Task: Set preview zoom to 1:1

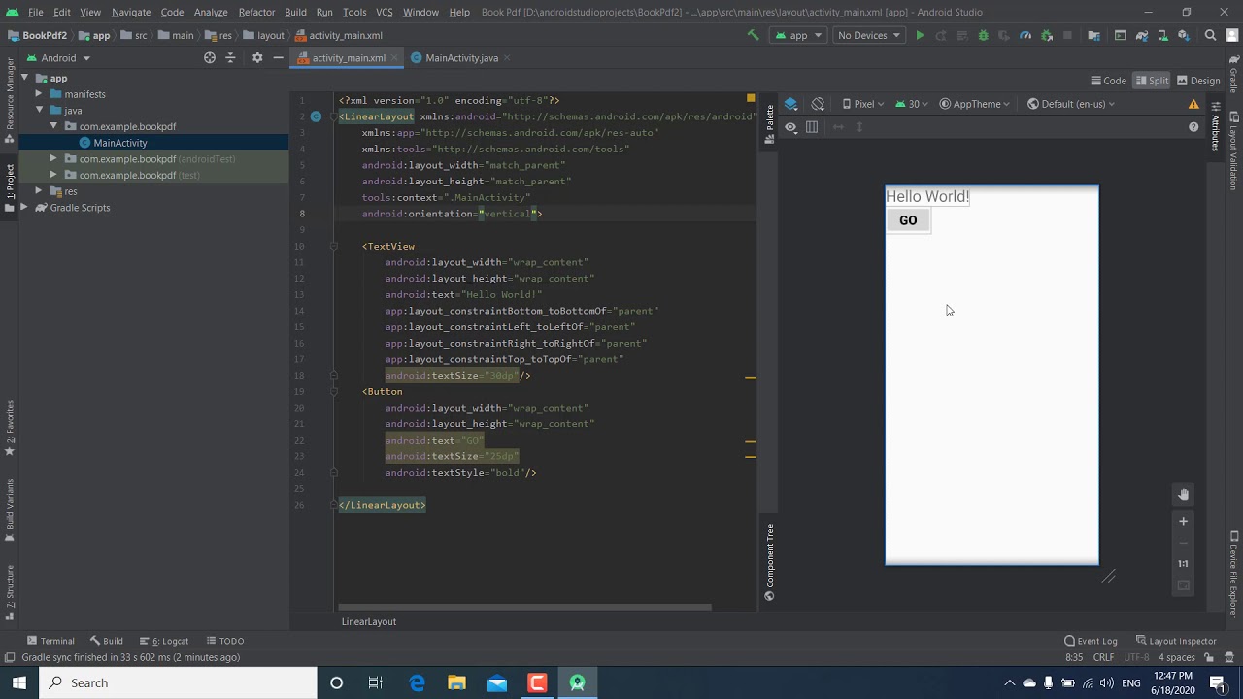Action: pyautogui.click(x=1183, y=564)
